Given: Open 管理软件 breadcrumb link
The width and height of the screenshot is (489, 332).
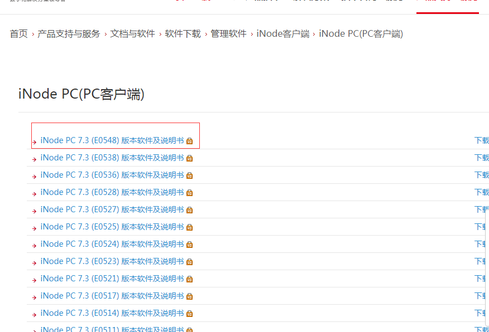Looking at the screenshot, I should 229,33.
